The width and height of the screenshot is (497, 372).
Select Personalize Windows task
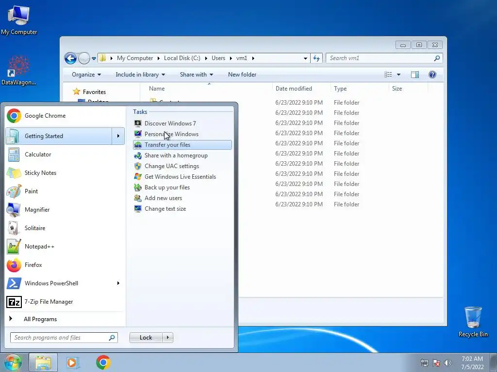click(x=182, y=134)
